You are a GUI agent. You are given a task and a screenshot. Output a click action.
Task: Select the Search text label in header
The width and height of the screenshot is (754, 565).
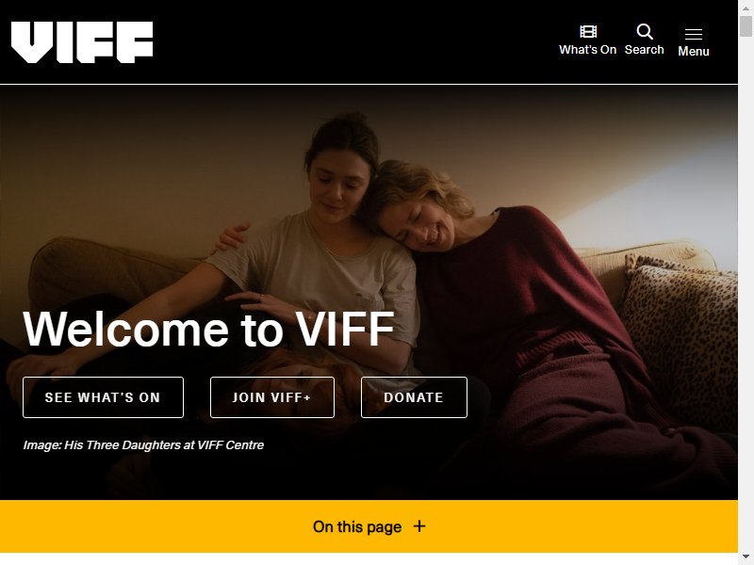point(645,50)
